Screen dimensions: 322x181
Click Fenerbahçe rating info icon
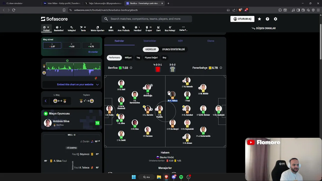click(221, 68)
